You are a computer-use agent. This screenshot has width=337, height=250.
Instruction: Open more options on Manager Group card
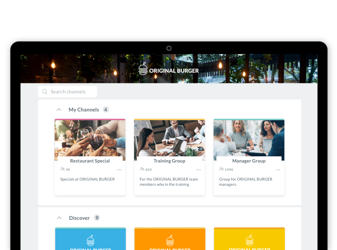point(278,170)
